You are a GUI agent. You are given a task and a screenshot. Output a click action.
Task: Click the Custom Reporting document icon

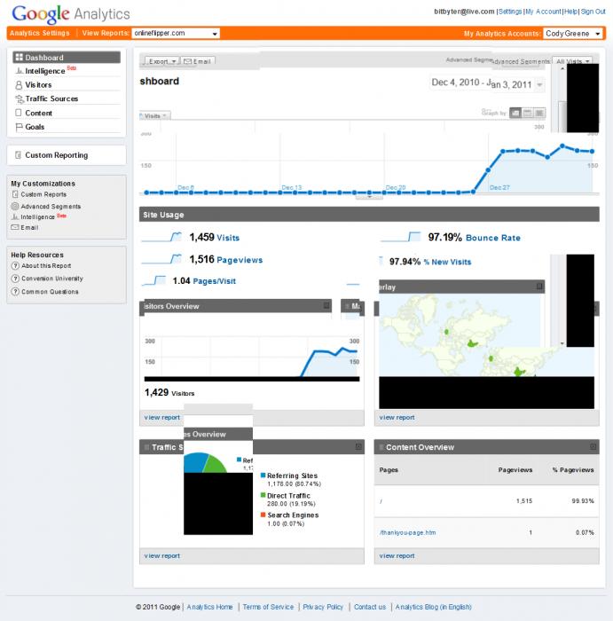18,155
